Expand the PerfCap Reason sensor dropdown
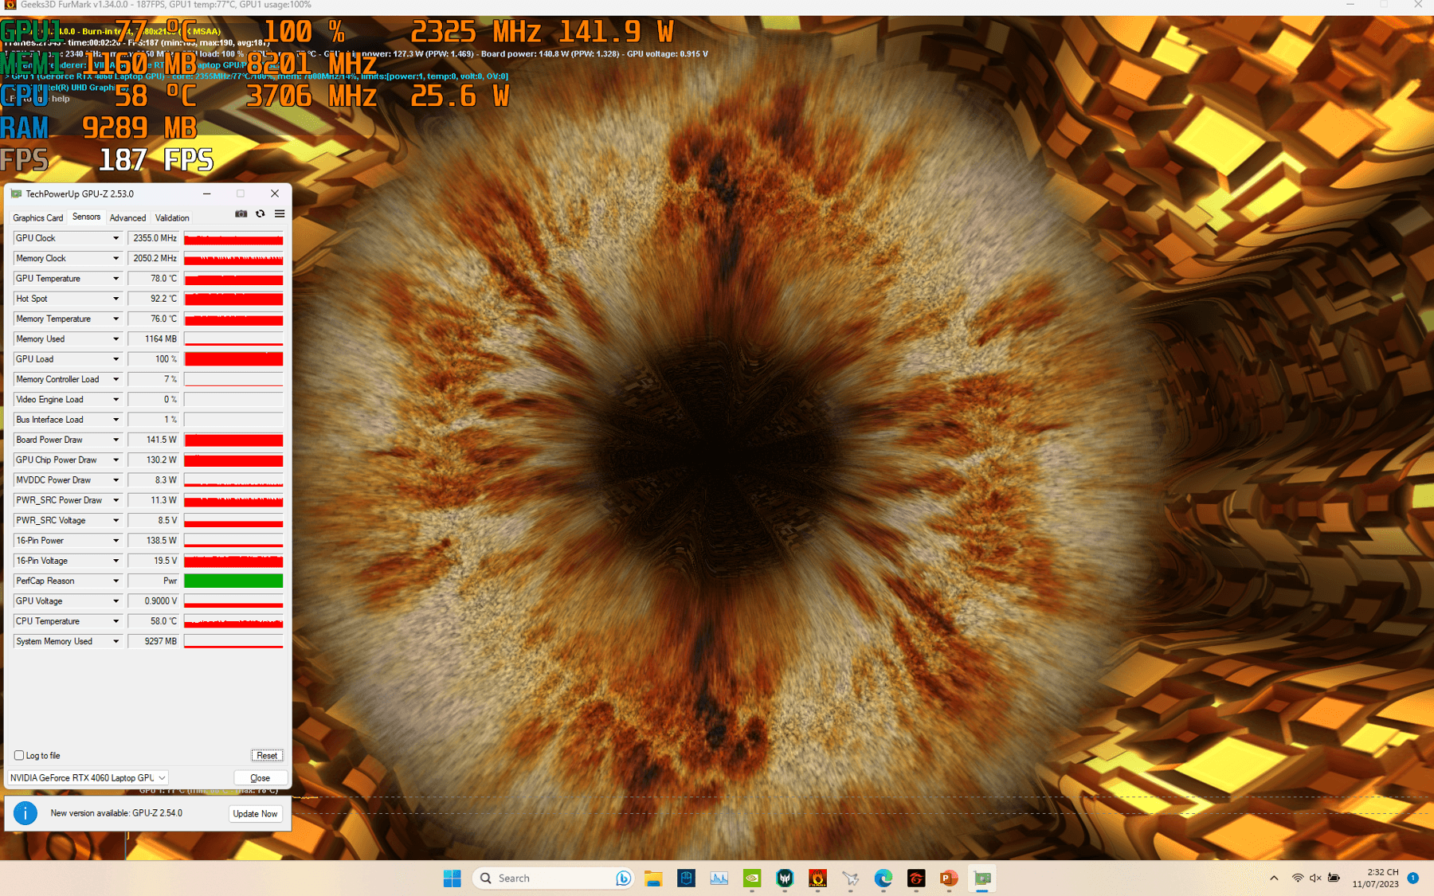The image size is (1434, 896). tap(116, 581)
